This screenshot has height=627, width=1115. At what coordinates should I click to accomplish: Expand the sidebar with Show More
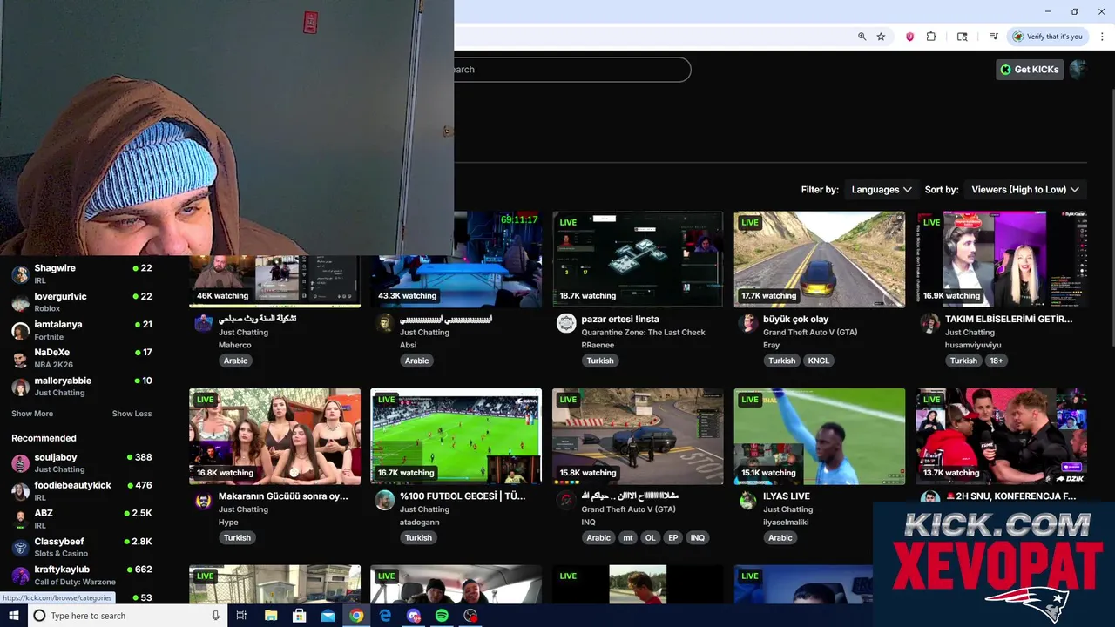click(32, 414)
